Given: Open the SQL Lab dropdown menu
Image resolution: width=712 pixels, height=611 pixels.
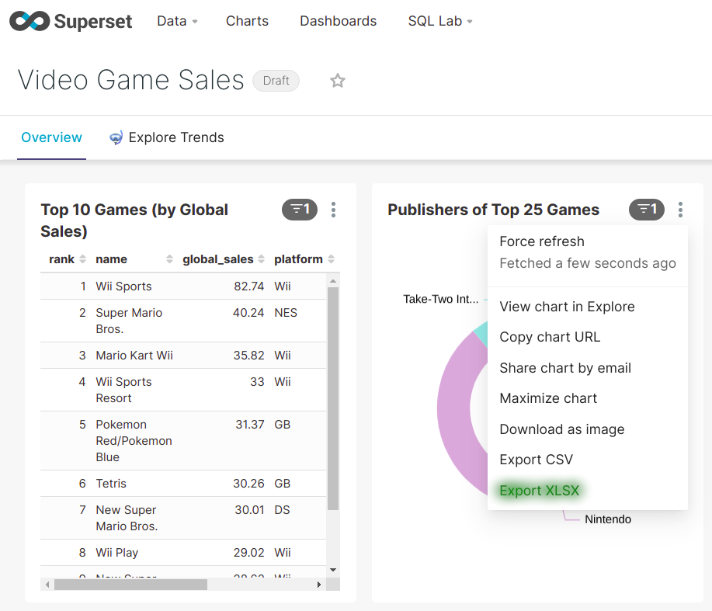Looking at the screenshot, I should pyautogui.click(x=439, y=21).
